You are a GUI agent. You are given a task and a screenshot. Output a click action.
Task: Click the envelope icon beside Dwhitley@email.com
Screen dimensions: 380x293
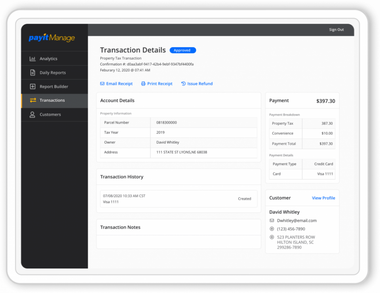click(272, 221)
